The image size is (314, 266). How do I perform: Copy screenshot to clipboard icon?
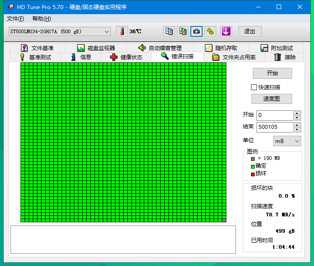click(x=183, y=31)
